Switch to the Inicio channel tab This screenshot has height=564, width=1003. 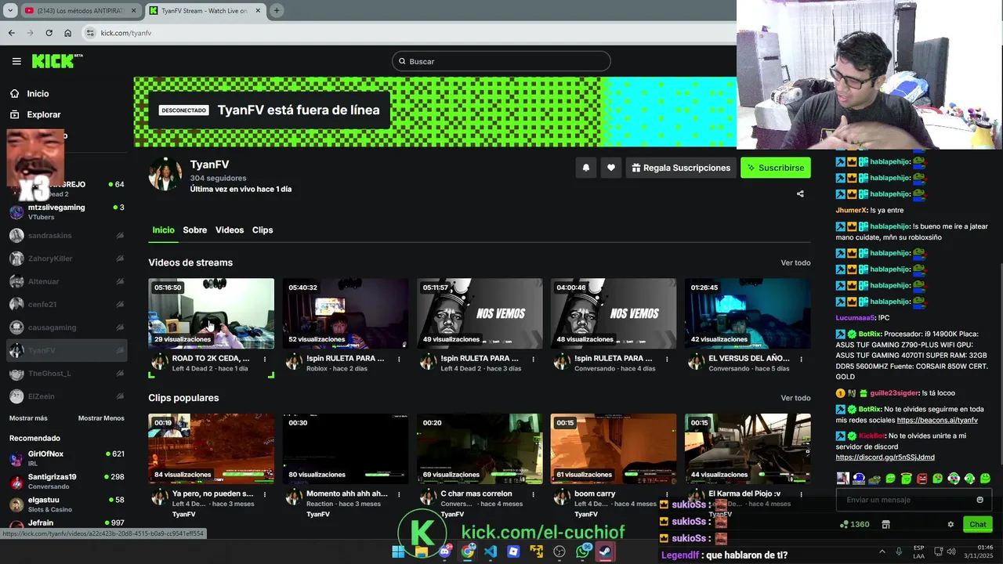[x=163, y=230]
